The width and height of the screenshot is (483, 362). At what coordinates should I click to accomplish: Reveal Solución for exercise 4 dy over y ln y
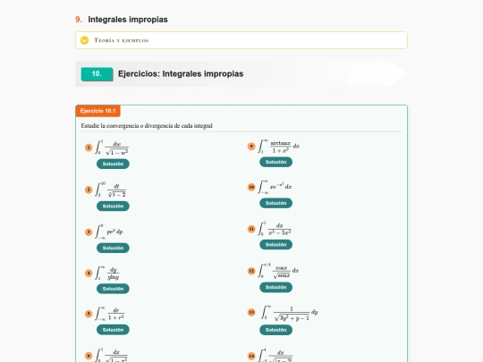pyautogui.click(x=113, y=289)
